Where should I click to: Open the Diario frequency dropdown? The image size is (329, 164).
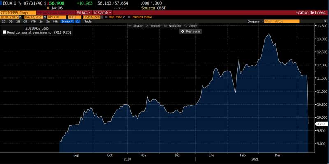click(66, 21)
